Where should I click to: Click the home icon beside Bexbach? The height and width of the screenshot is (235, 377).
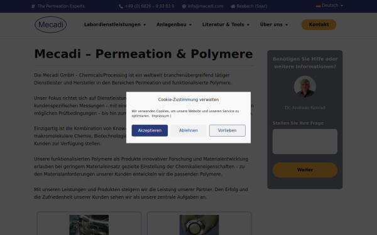pyautogui.click(x=232, y=6)
